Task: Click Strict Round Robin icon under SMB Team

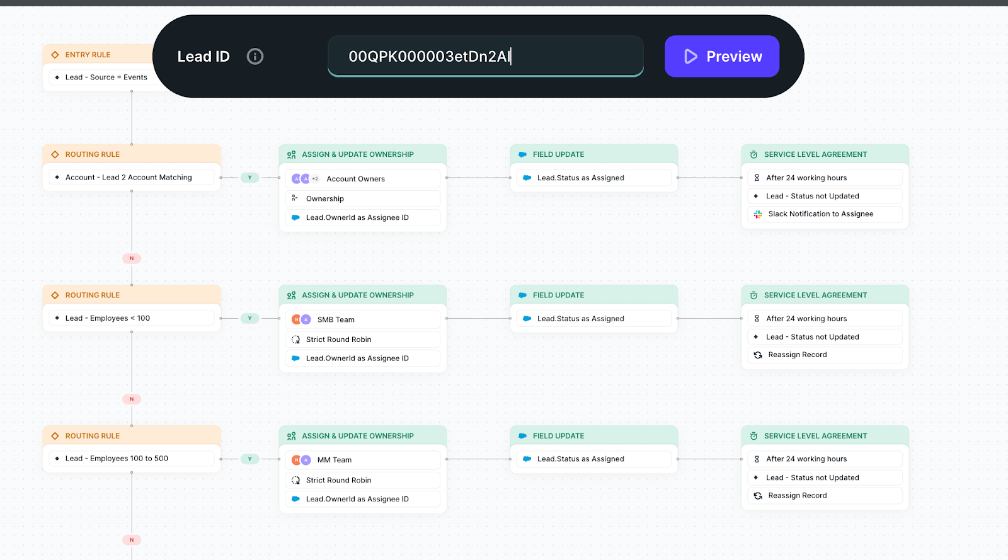Action: pyautogui.click(x=295, y=340)
